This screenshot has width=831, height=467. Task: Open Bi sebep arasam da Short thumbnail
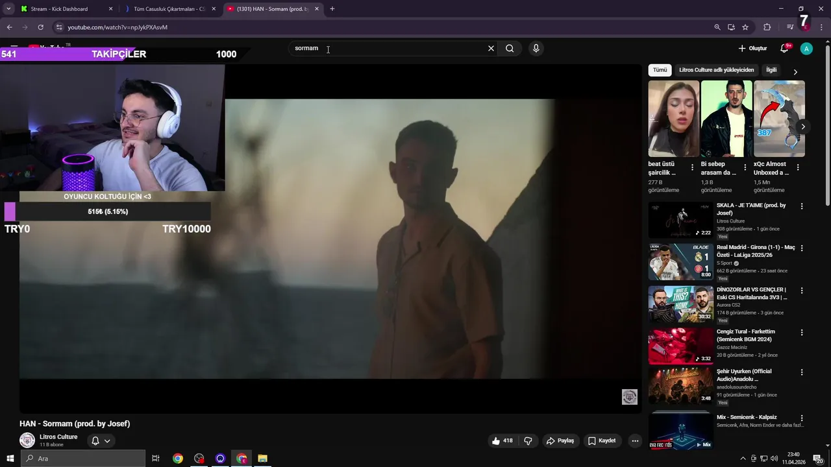pos(726,119)
